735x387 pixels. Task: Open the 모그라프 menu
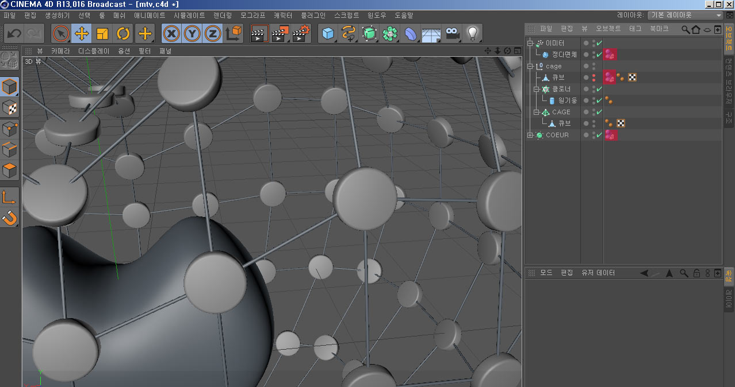(x=253, y=16)
